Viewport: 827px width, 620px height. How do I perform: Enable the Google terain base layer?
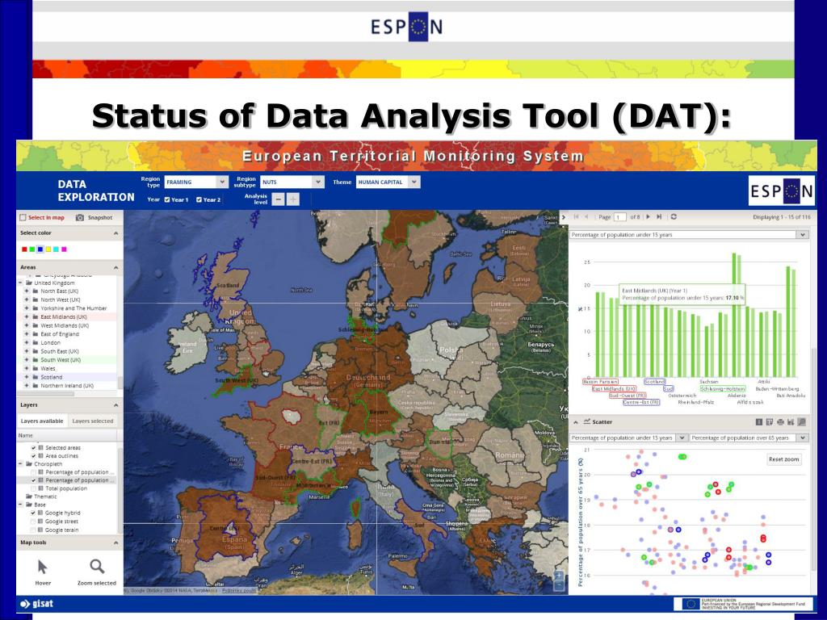[34, 530]
